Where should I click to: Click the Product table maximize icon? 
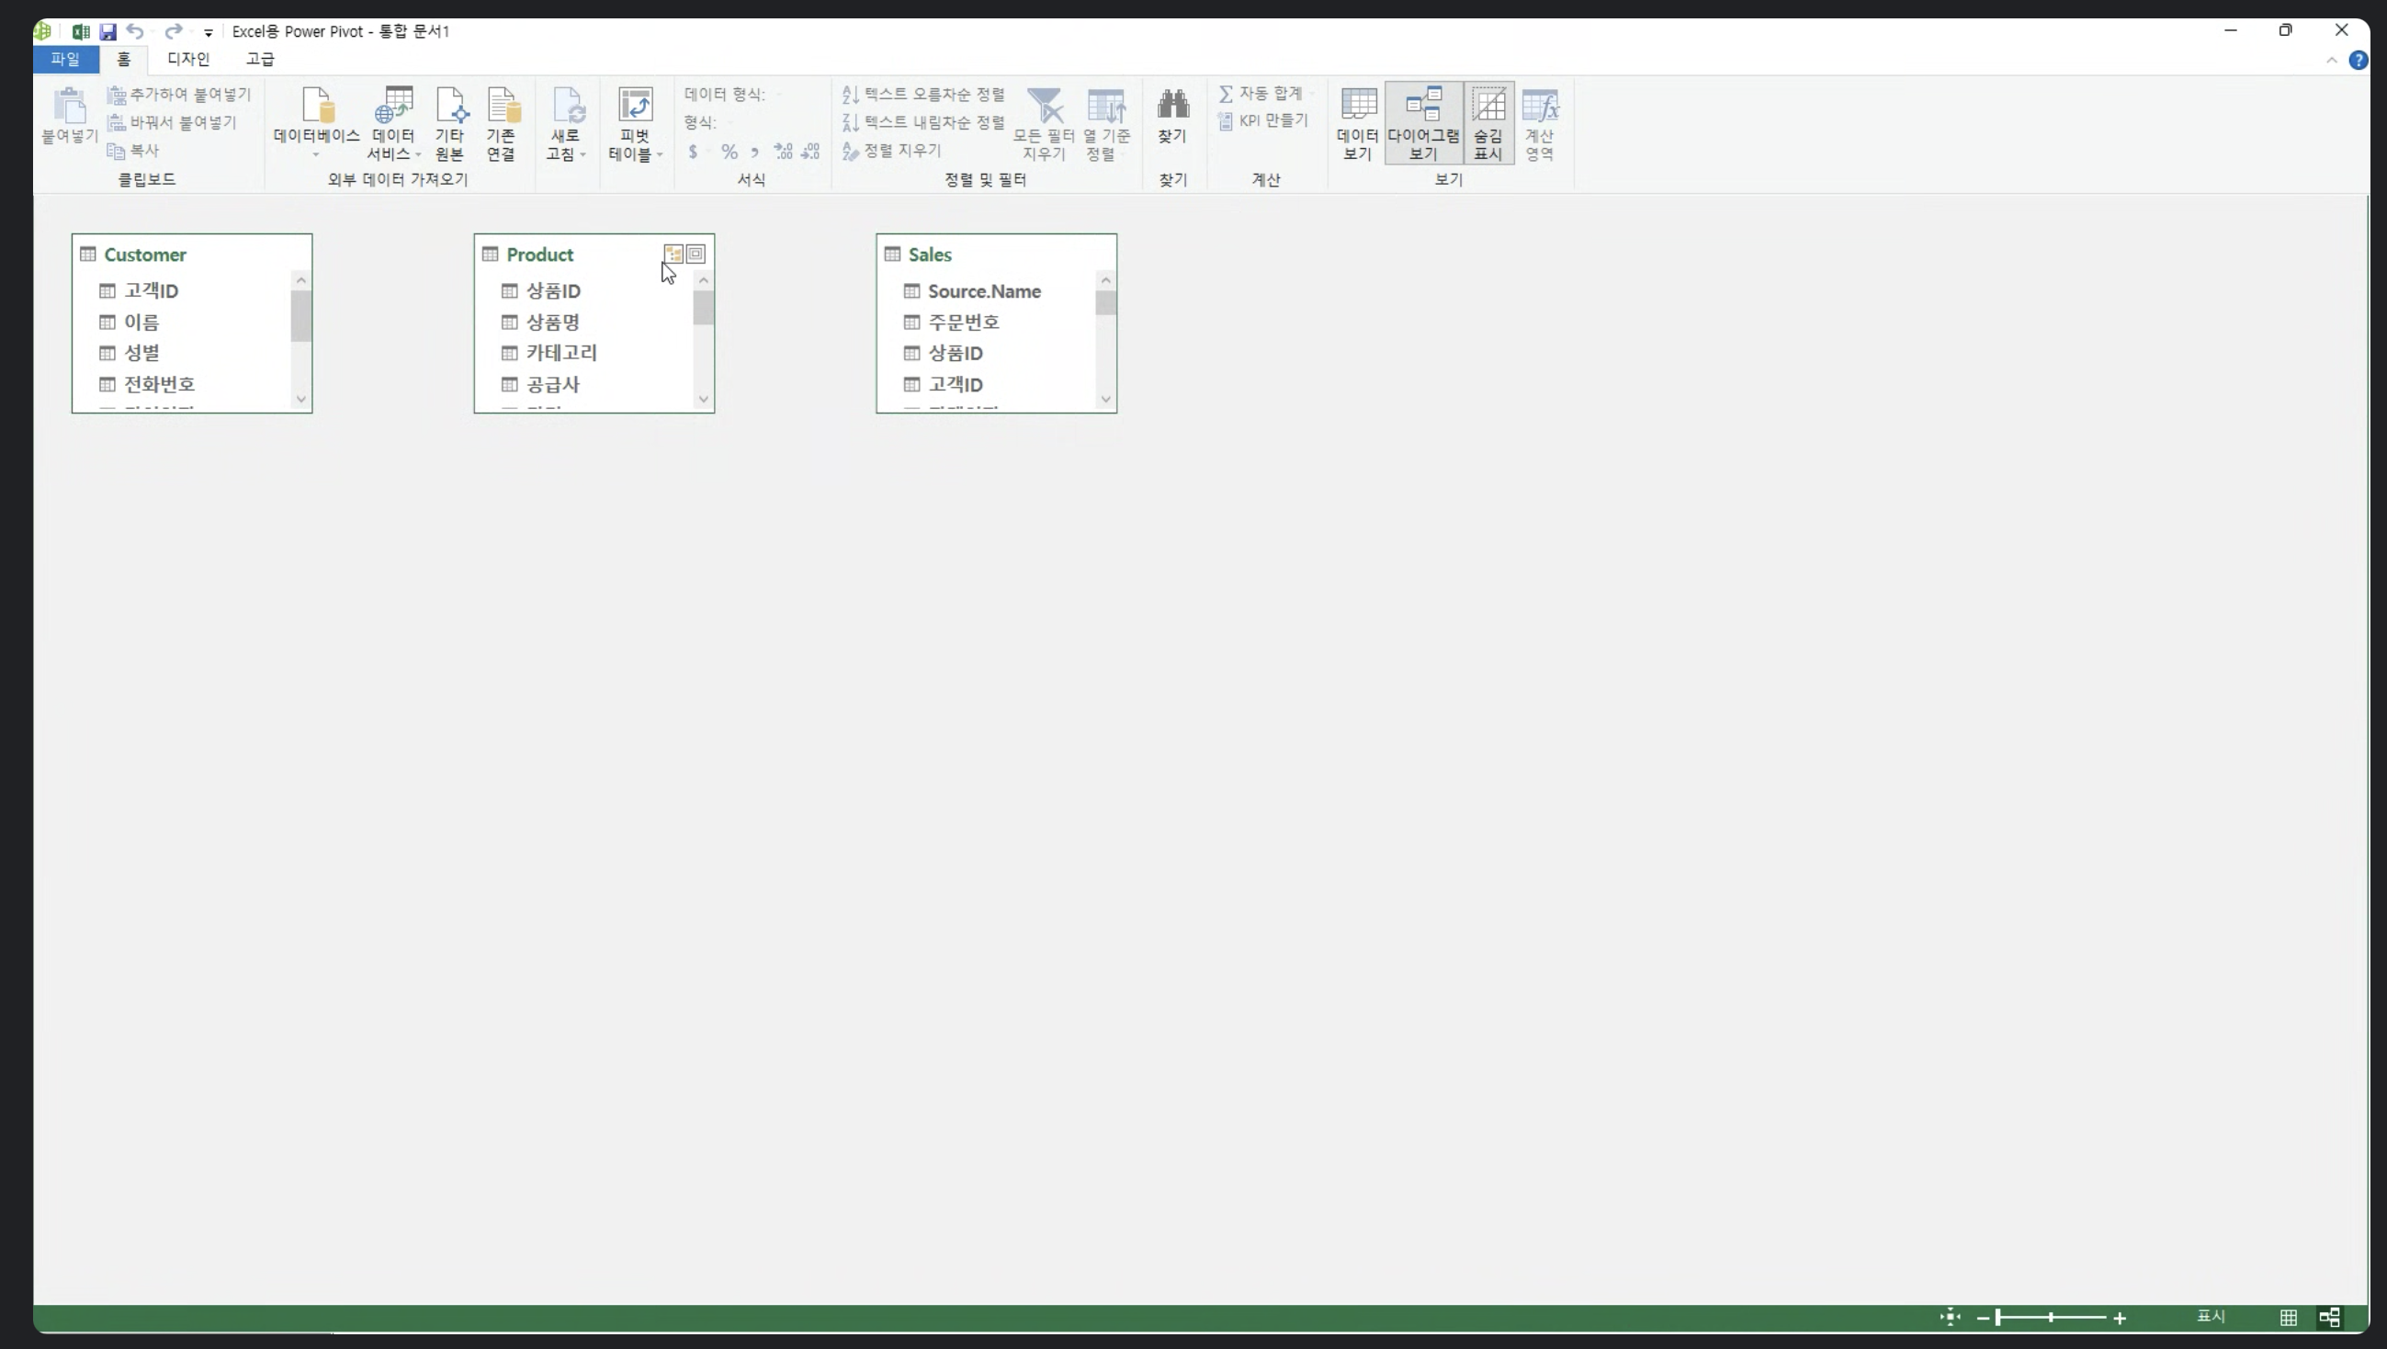pos(696,254)
